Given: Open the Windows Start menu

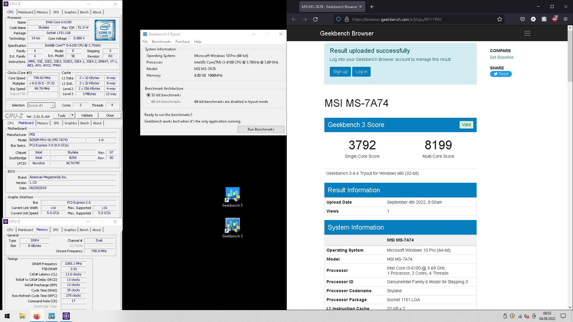Looking at the screenshot, I should (x=7, y=316).
